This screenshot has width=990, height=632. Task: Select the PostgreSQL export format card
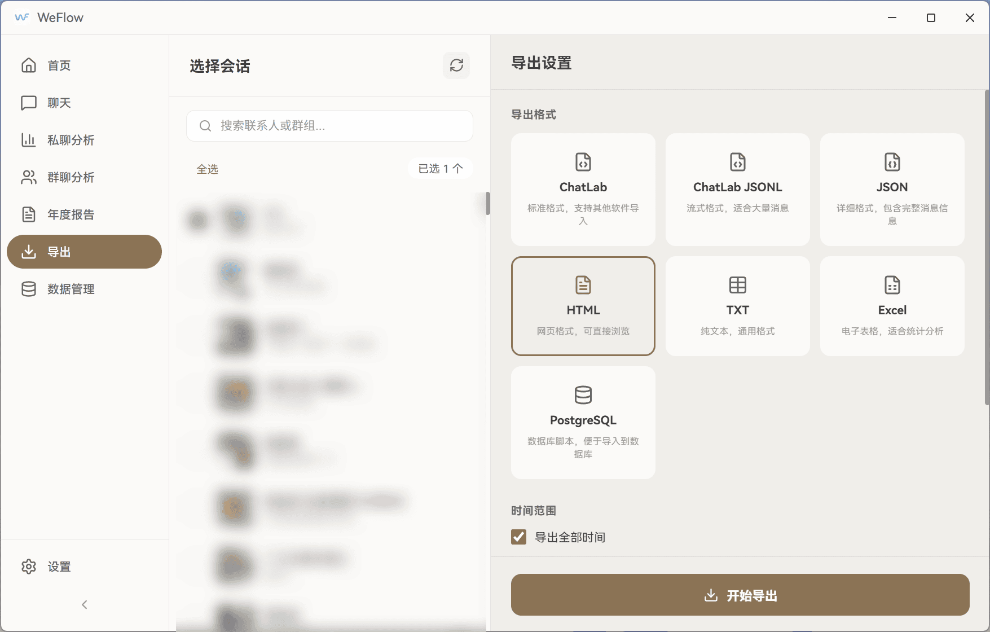pos(583,422)
